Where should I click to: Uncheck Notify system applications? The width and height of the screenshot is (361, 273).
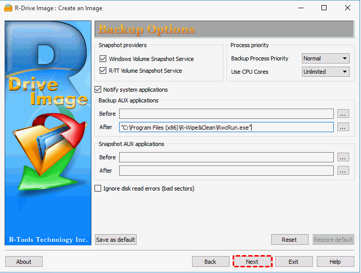[98, 90]
